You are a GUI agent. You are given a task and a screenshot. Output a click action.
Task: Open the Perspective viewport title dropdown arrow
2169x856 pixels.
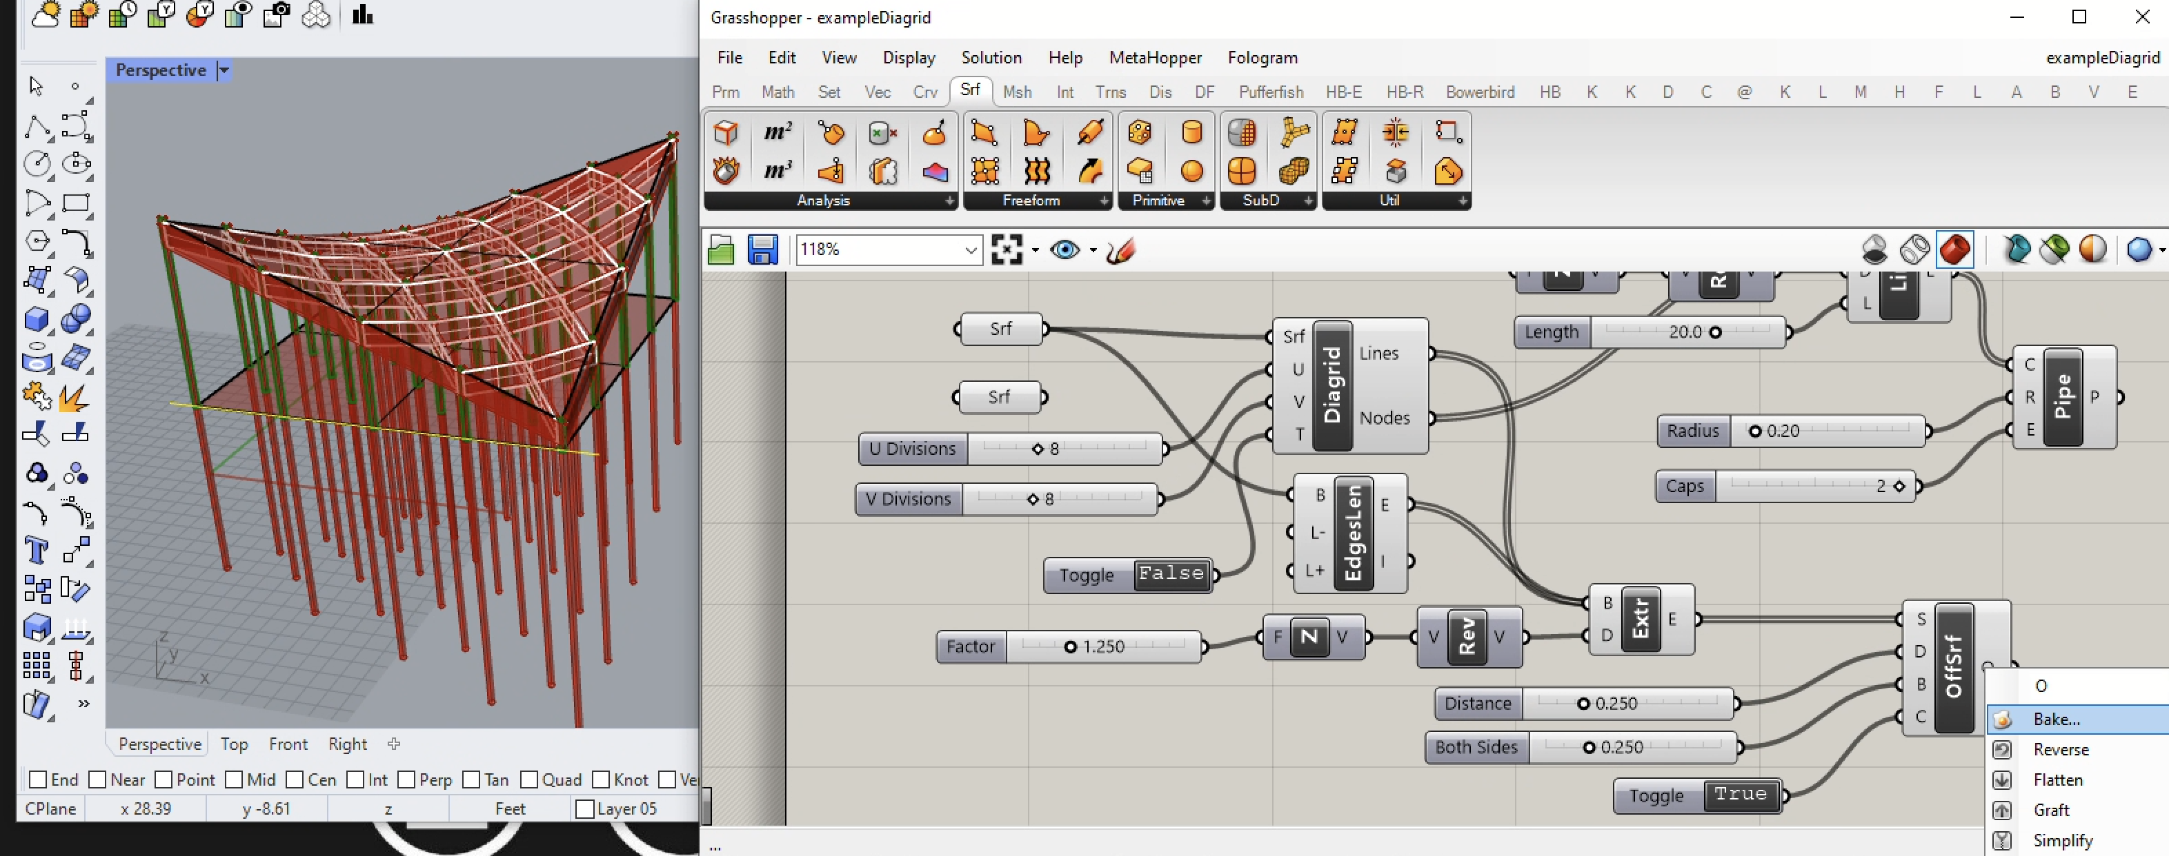coord(224,70)
